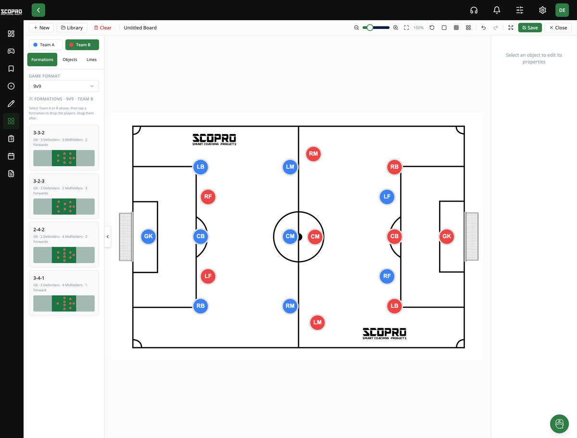Undo the last action
The height and width of the screenshot is (438, 577).
click(x=483, y=28)
